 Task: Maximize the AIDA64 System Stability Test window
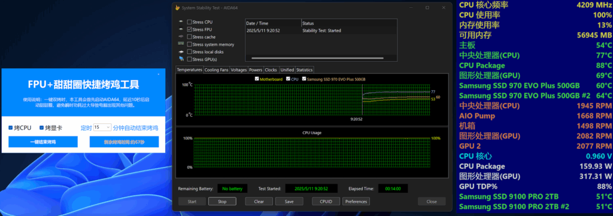click(x=427, y=7)
